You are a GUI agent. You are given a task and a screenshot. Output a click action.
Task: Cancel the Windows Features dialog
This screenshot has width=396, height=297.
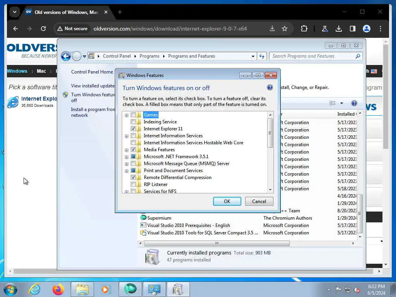(259, 201)
